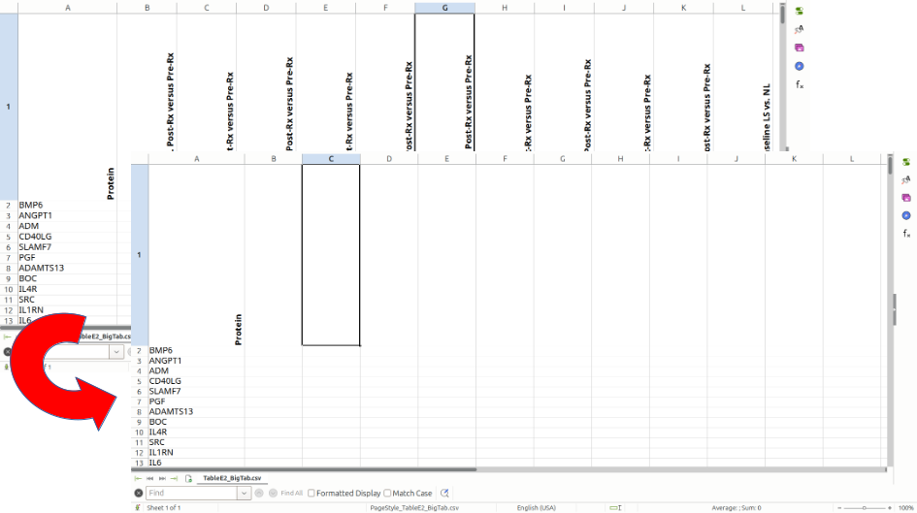Select the cell containing ADAMTS13 in lower sheet

coord(171,412)
